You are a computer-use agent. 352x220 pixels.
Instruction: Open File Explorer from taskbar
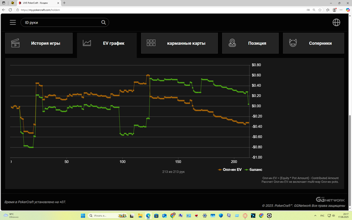point(140,216)
